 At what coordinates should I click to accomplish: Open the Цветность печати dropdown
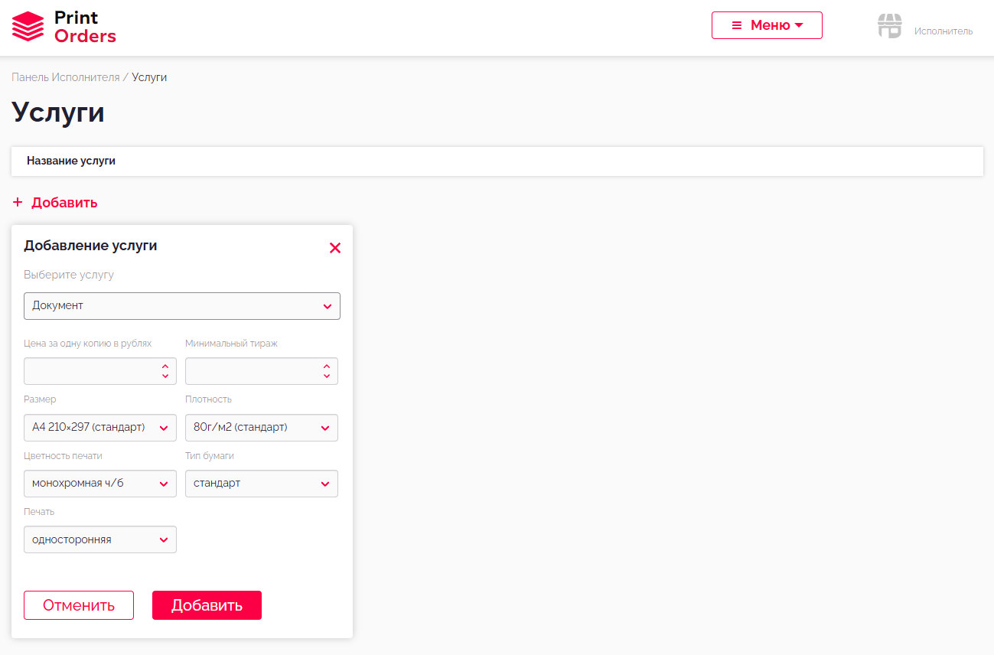(x=100, y=484)
